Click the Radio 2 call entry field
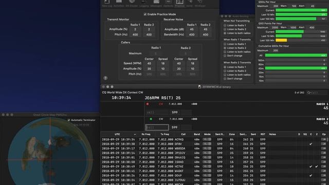 [157, 127]
